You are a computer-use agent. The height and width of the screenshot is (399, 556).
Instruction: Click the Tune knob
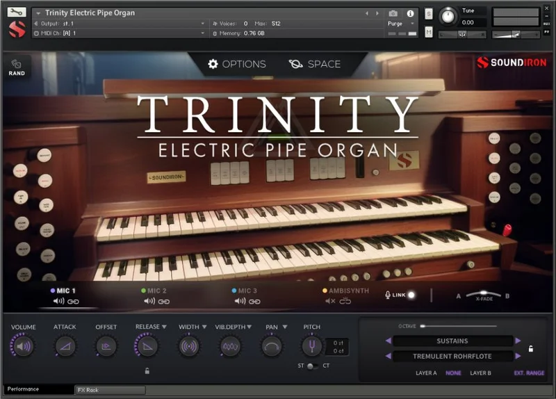[448, 17]
